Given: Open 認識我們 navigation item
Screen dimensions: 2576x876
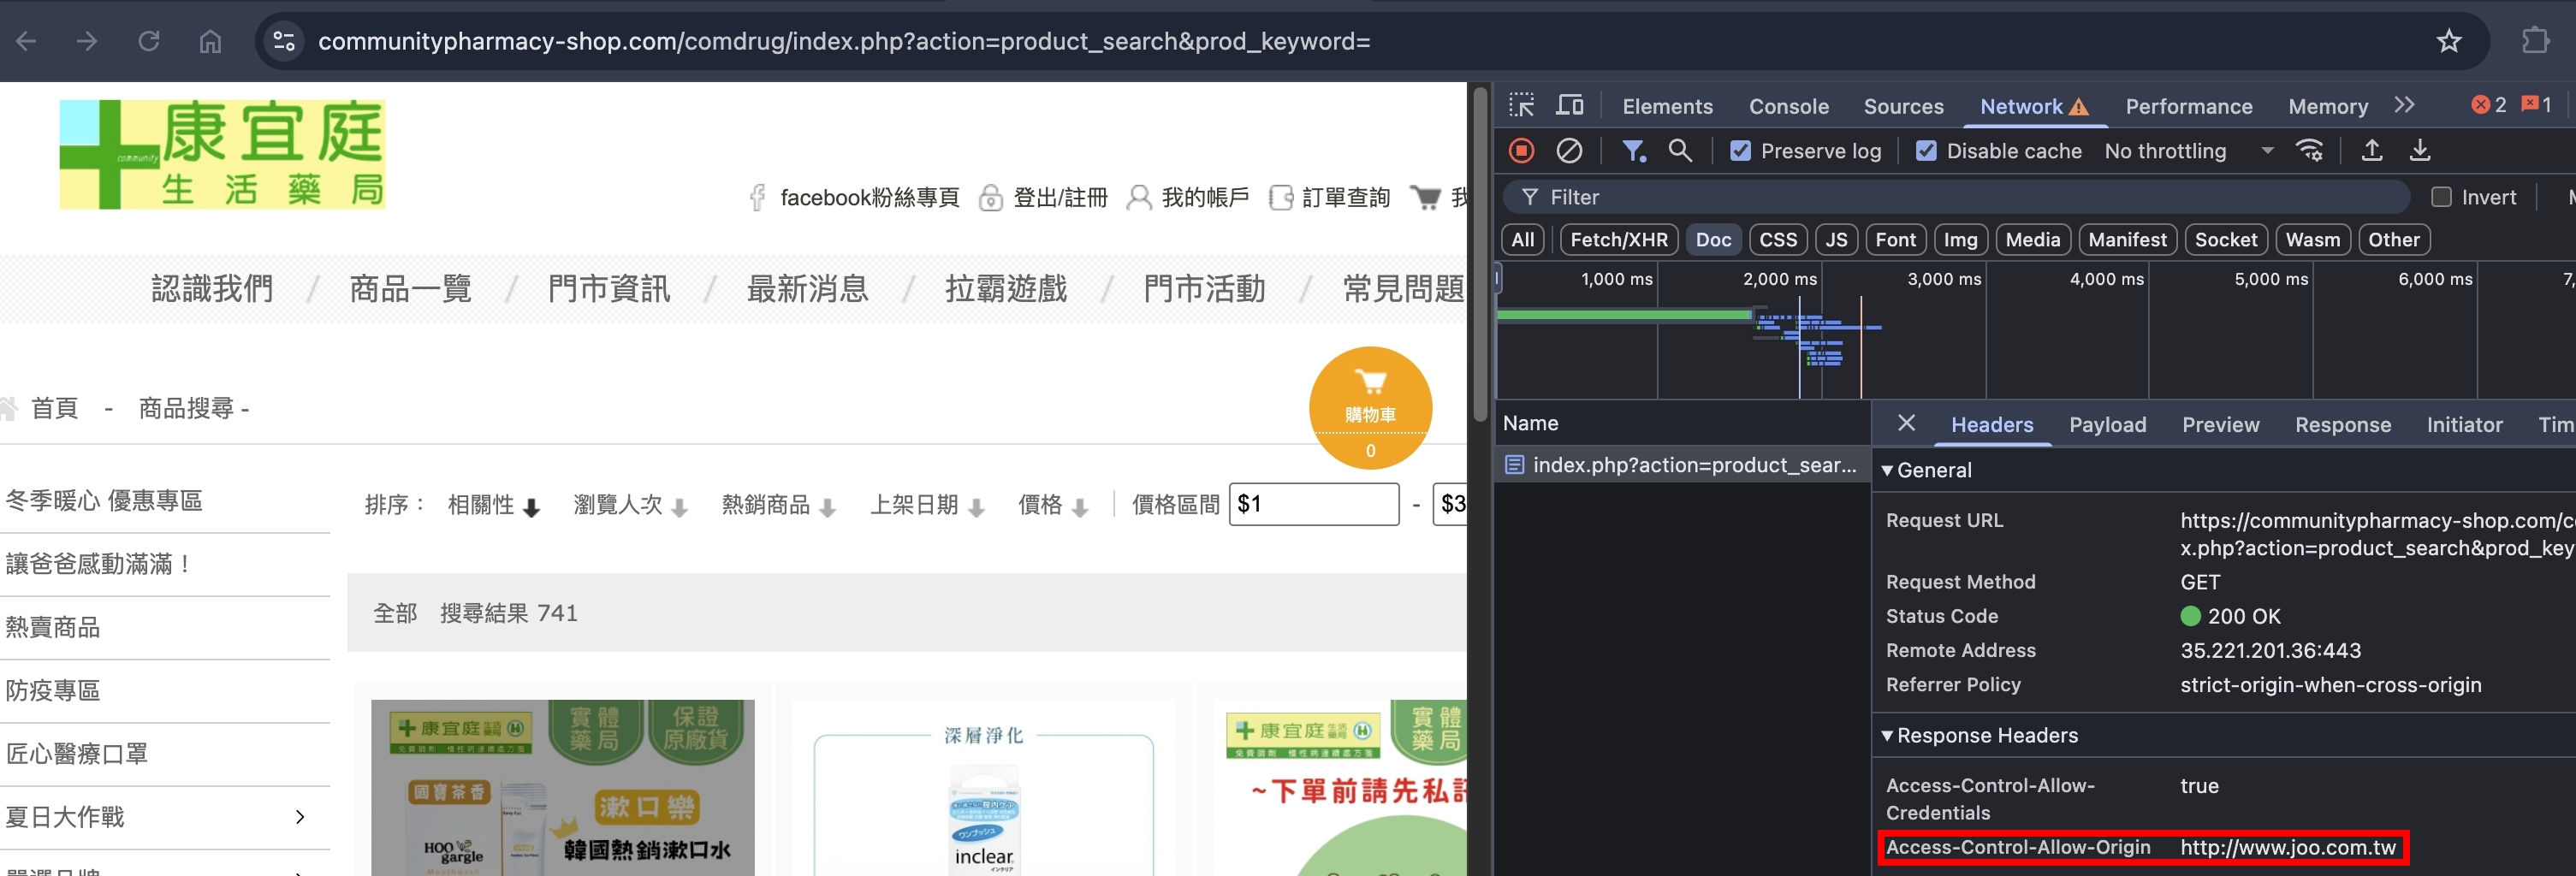Looking at the screenshot, I should pos(212,289).
